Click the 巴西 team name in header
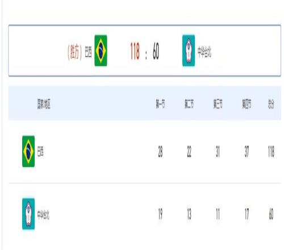 coord(88,52)
